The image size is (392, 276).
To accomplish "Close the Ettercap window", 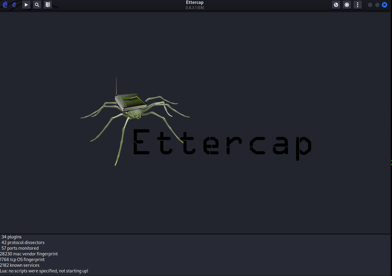I will [x=385, y=5].
